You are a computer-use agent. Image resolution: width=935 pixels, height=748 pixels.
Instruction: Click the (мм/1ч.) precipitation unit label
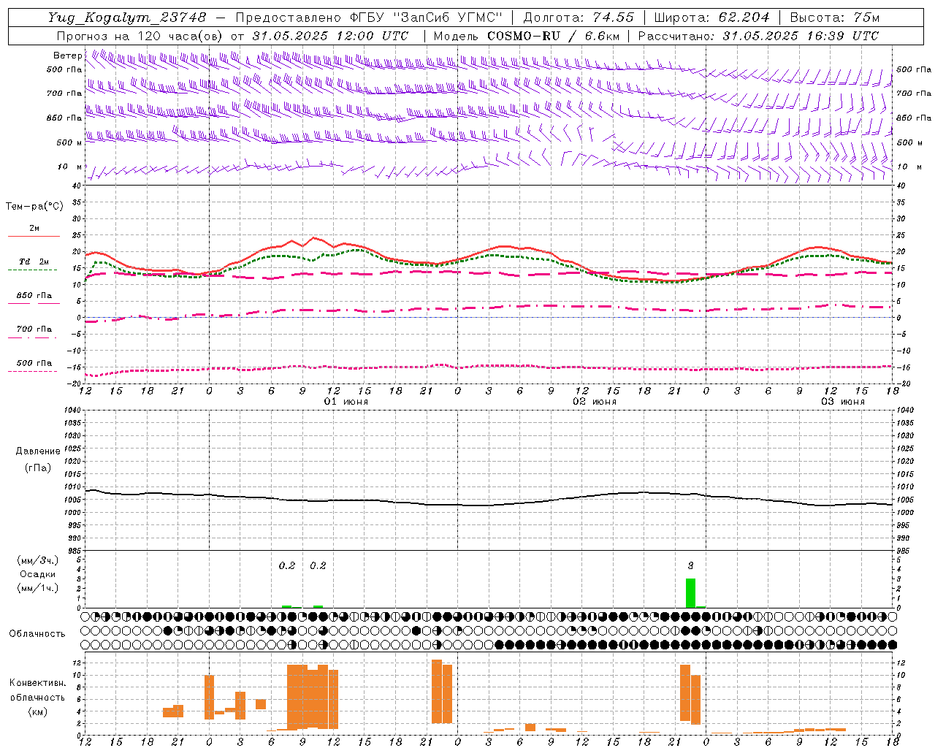pyautogui.click(x=38, y=587)
